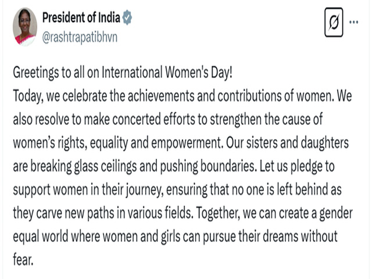372x279 pixels.
Task: Click the line beginning 'Today, we celebrate'
Action: point(182,96)
